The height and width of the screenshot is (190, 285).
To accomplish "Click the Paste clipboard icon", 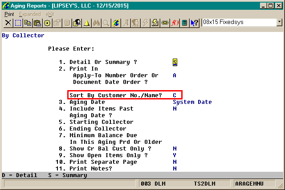I will click(x=37, y=23).
